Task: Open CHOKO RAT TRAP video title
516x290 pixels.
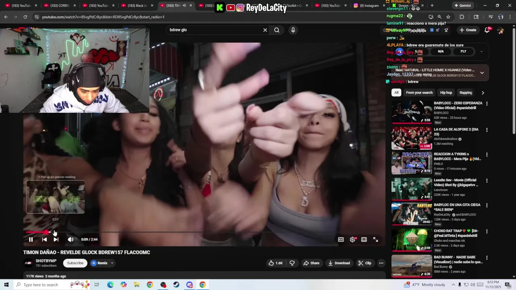Action: point(456,233)
